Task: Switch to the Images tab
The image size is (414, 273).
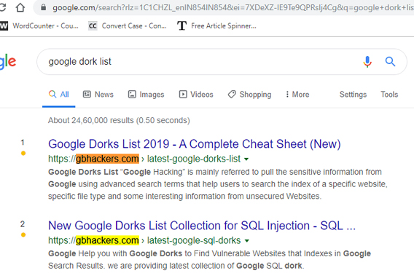Action: coord(146,95)
